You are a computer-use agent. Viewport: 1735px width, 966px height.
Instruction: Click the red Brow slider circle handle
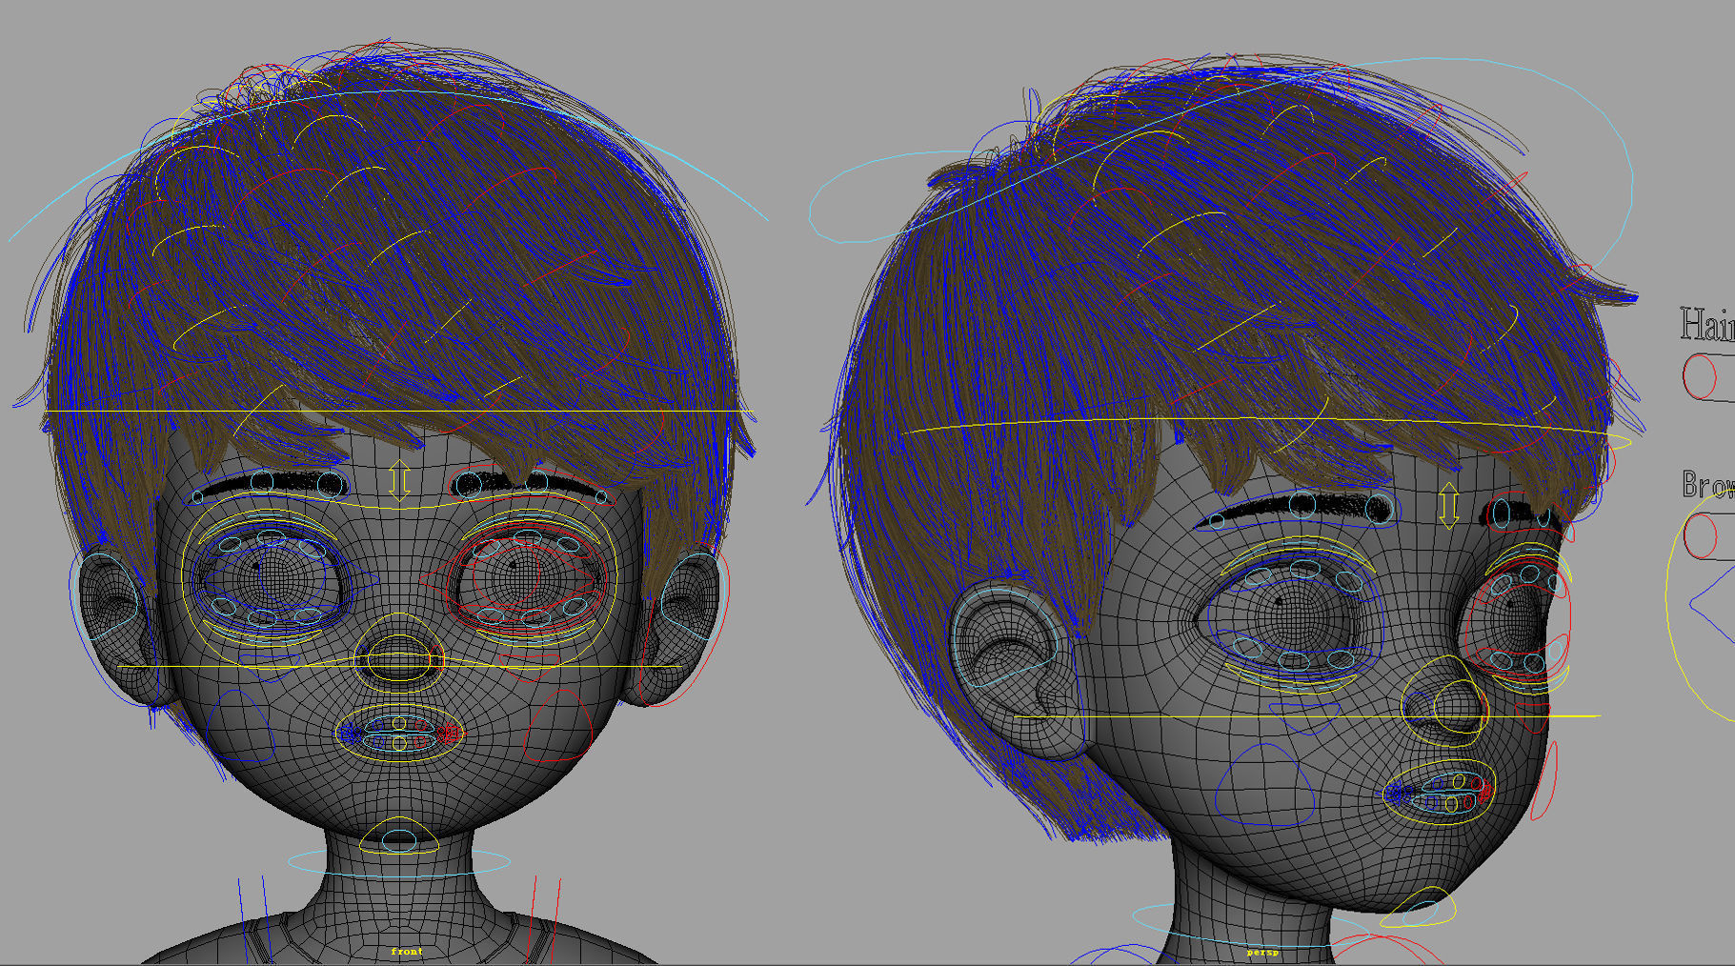[1700, 535]
